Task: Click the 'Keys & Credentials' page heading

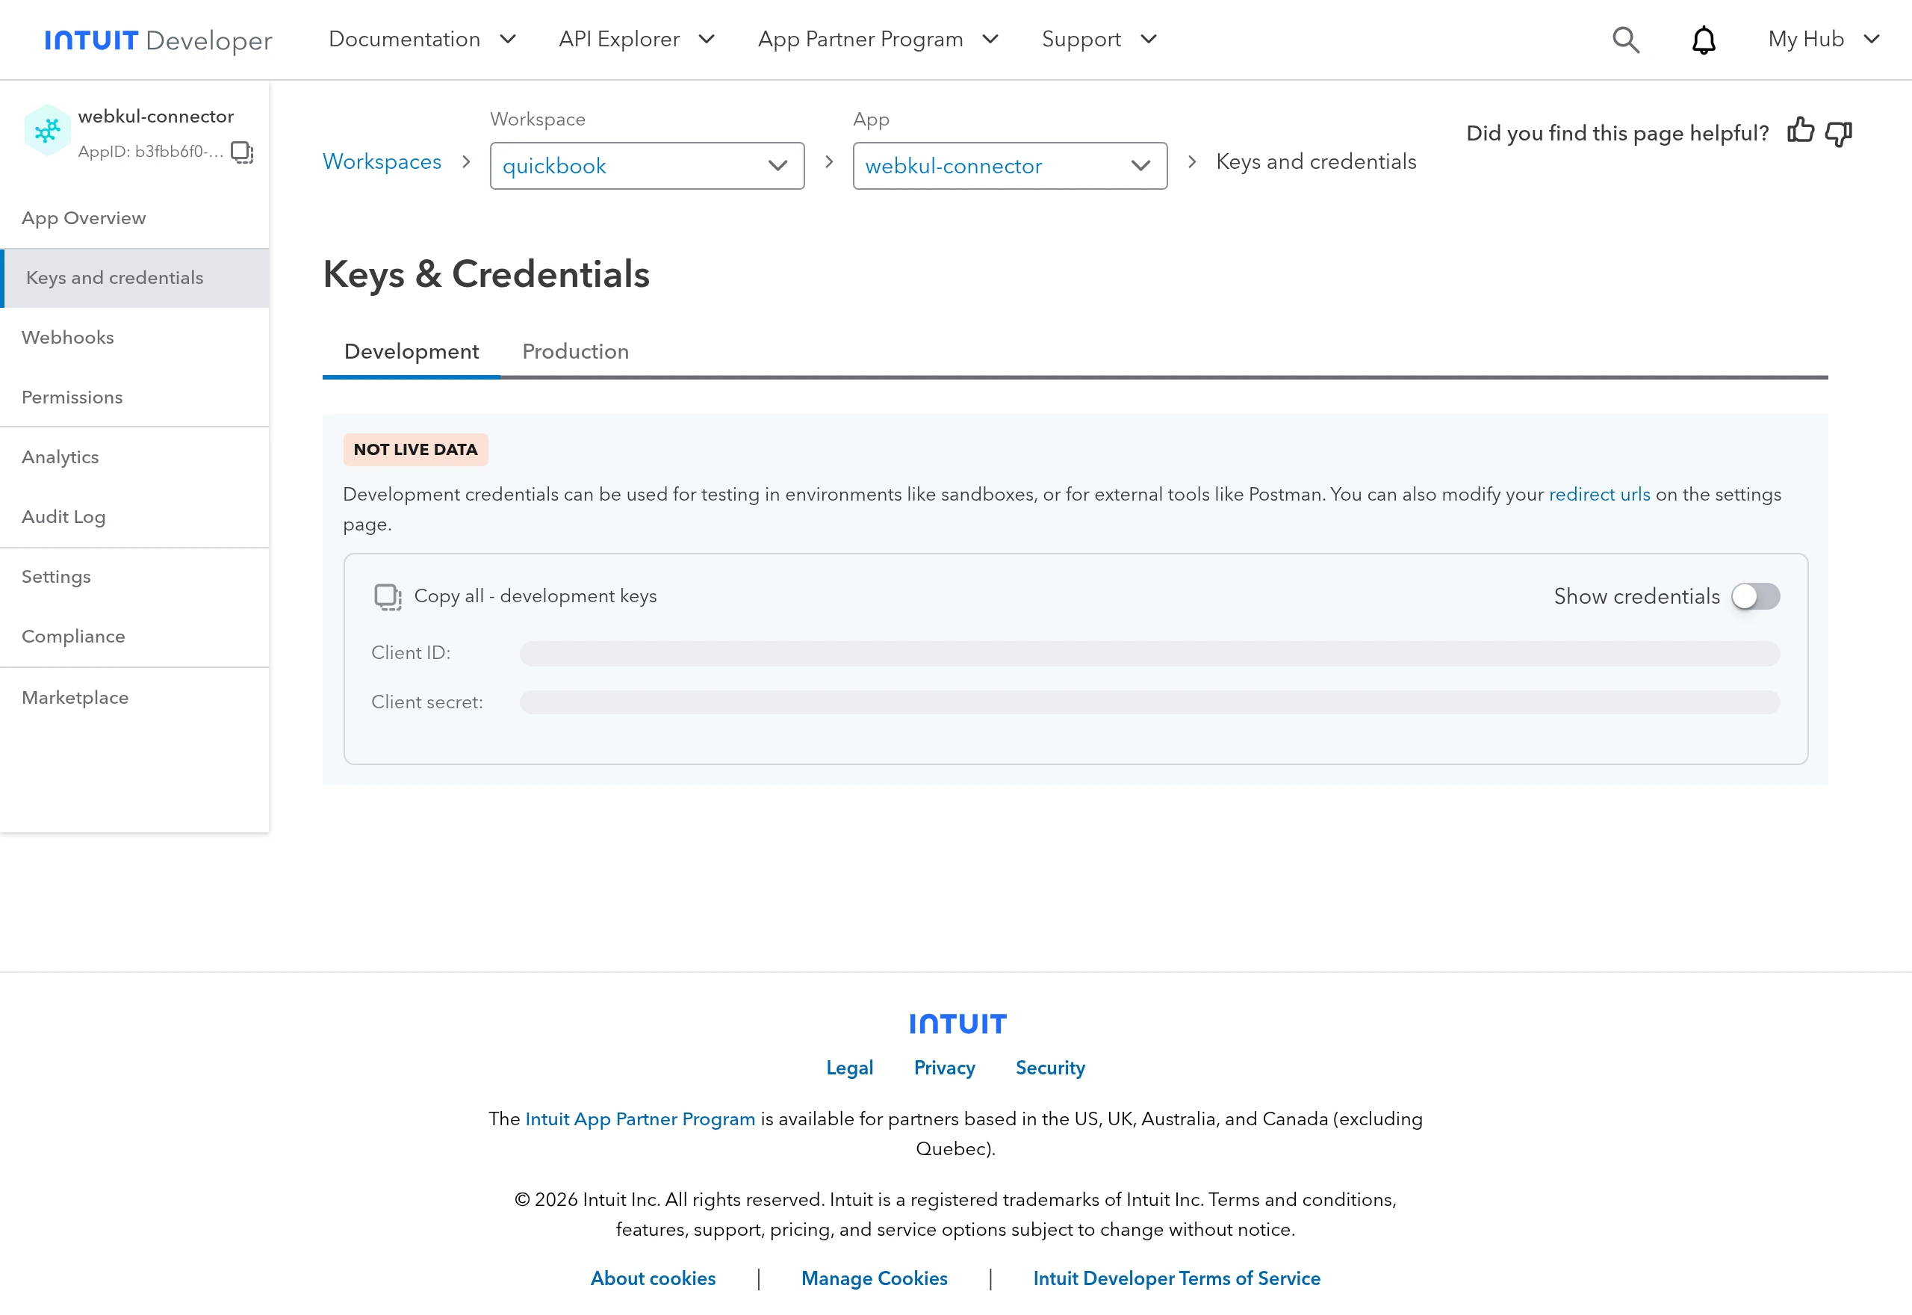Action: (485, 274)
